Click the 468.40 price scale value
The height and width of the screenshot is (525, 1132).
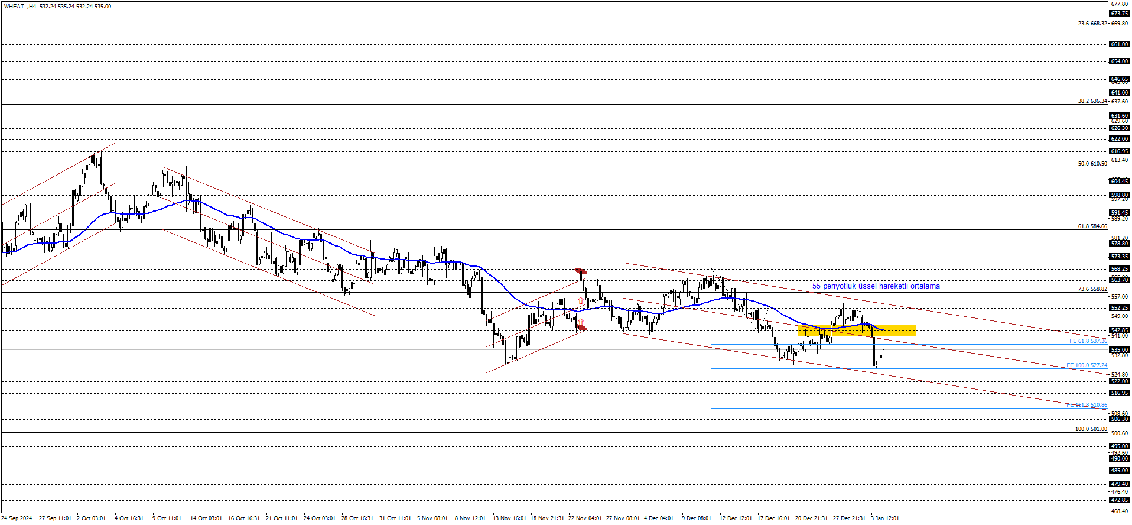1120,511
